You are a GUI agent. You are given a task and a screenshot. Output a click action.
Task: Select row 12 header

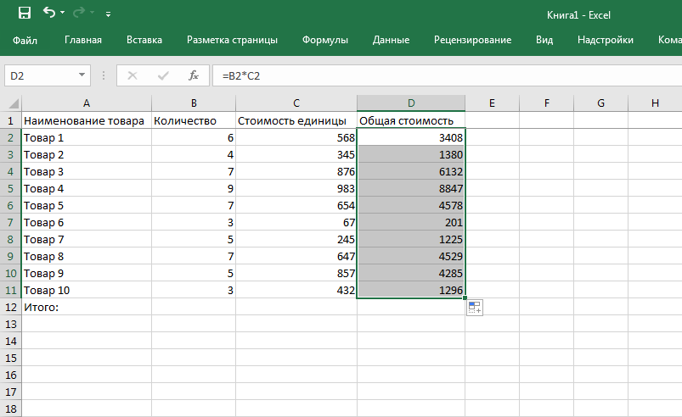[10, 307]
